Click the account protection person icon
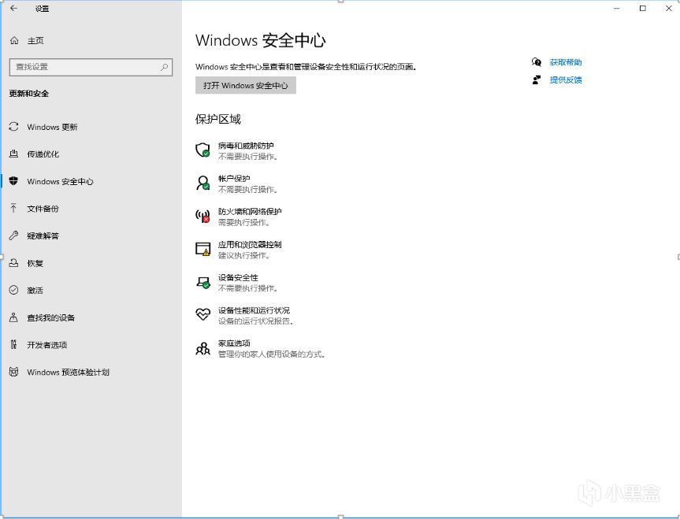The width and height of the screenshot is (680, 519). point(203,183)
